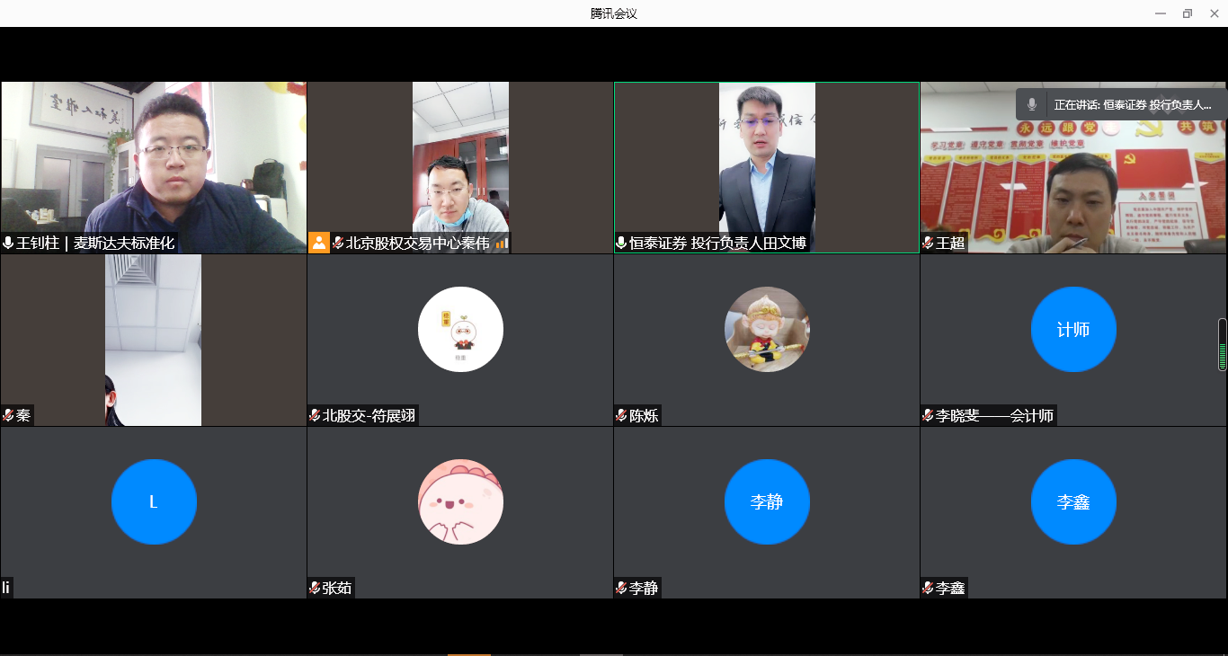This screenshot has width=1228, height=656.
Task: Click the 正在讲话 恒泰证券 speaker banner text
Action: click(1133, 105)
